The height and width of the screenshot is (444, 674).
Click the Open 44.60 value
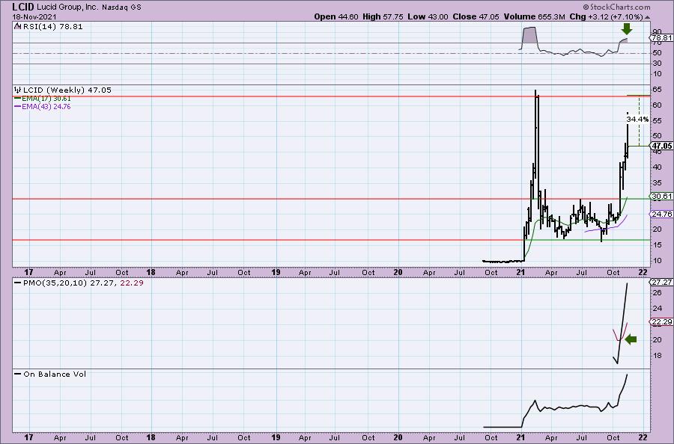[336, 16]
